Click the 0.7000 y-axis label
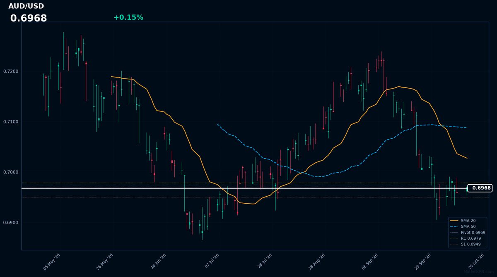This screenshot has width=497, height=277. (x=11, y=172)
